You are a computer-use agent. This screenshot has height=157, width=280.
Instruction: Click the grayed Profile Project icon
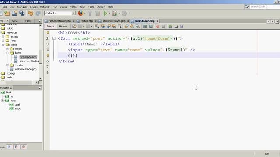click(124, 14)
